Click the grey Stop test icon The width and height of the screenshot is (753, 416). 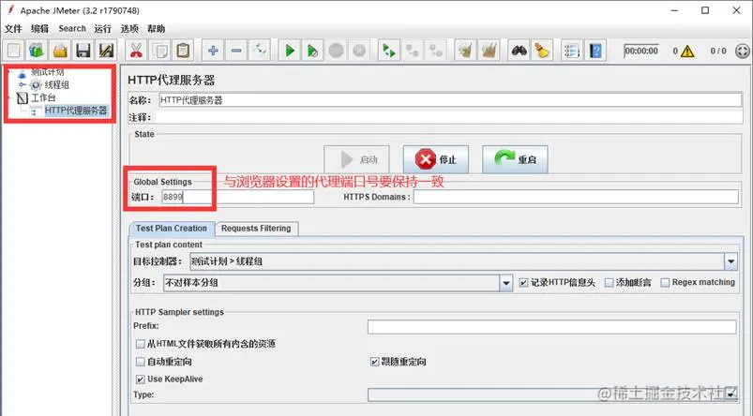[336, 51]
